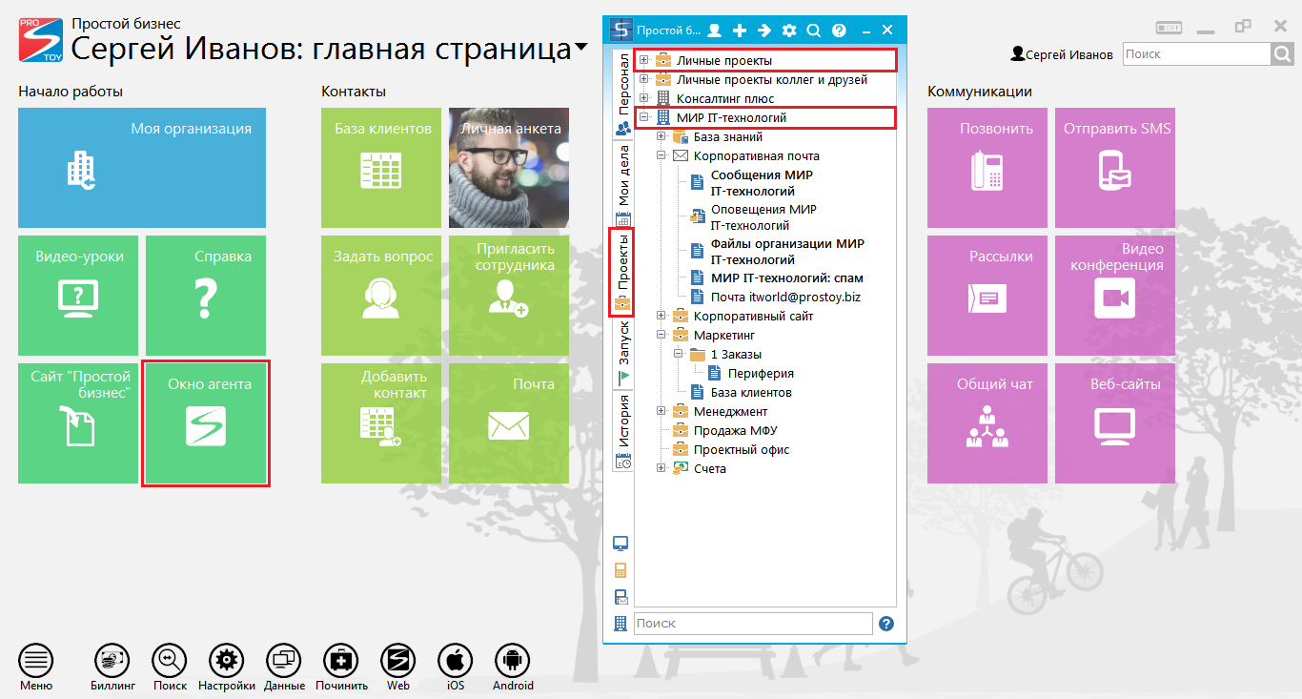Switch to the Запуск tab
This screenshot has width=1302, height=699.
tap(622, 353)
